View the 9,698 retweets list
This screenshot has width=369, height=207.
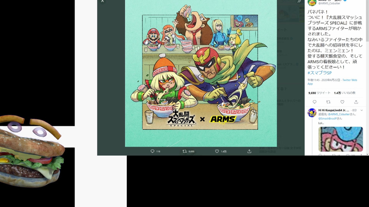click(319, 93)
